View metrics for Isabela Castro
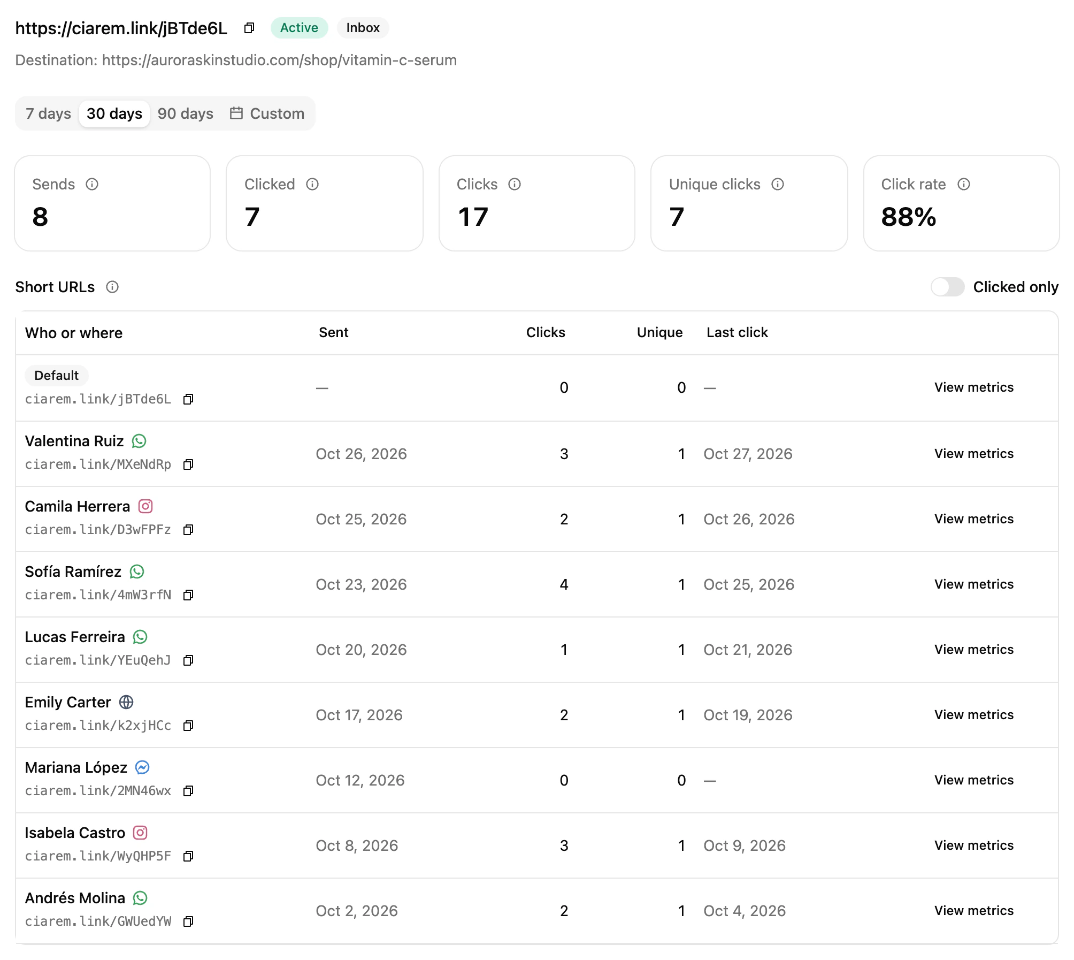This screenshot has width=1074, height=960. pyautogui.click(x=974, y=845)
